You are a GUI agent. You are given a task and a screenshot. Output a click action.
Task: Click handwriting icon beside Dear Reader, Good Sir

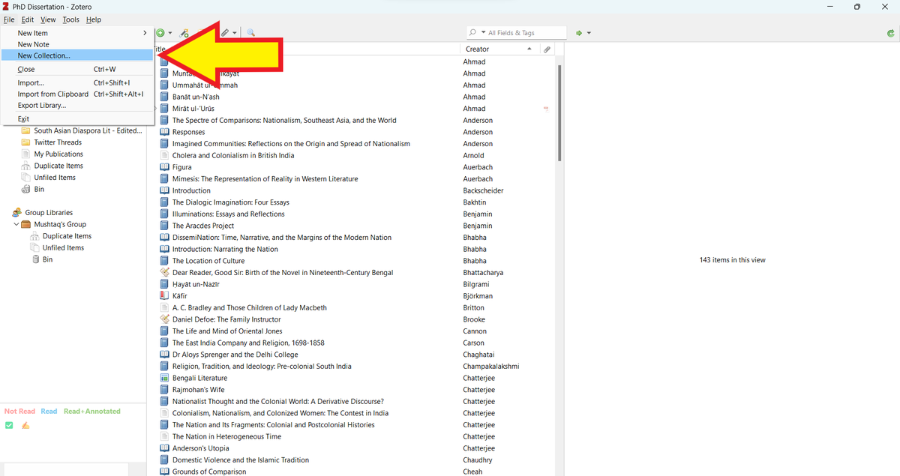tap(165, 273)
